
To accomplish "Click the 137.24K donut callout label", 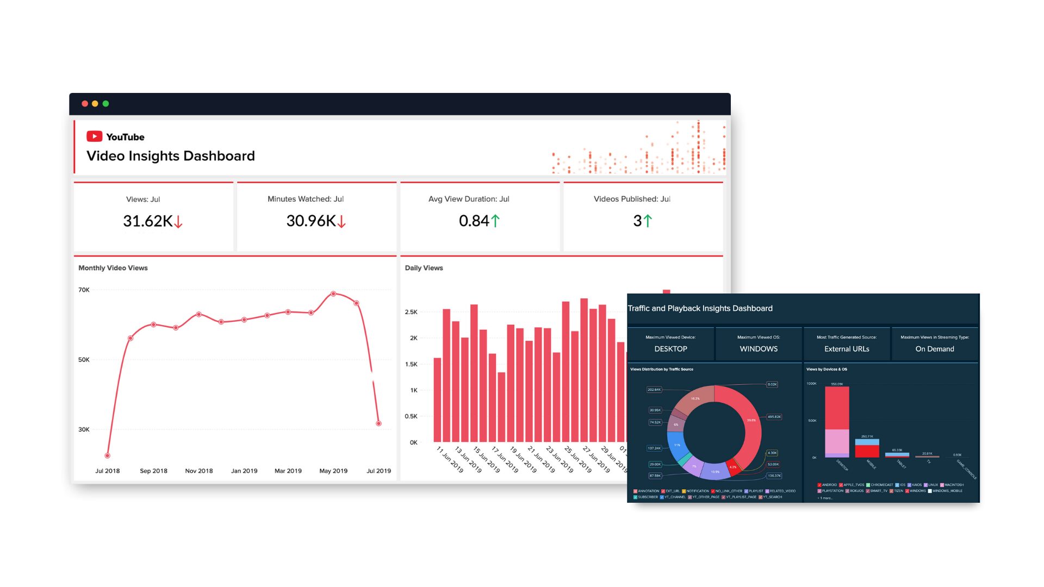I will 654,448.
